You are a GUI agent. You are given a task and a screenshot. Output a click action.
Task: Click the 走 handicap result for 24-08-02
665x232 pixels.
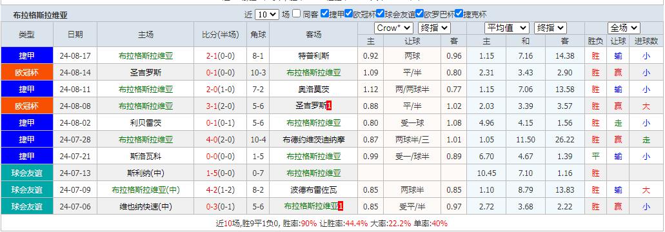618,123
